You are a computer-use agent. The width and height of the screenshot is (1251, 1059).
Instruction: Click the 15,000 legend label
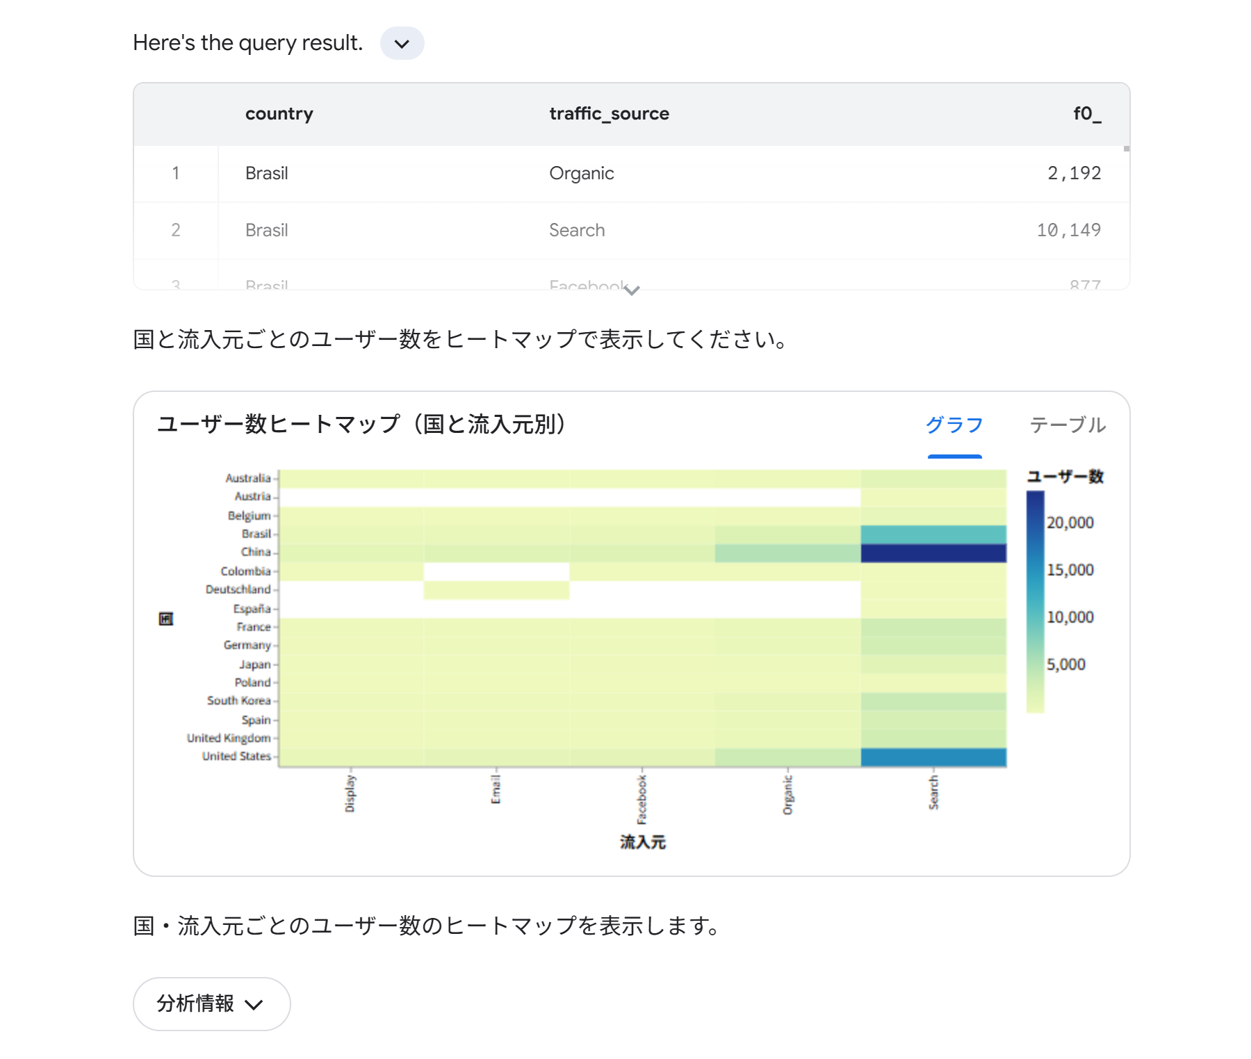(1070, 570)
